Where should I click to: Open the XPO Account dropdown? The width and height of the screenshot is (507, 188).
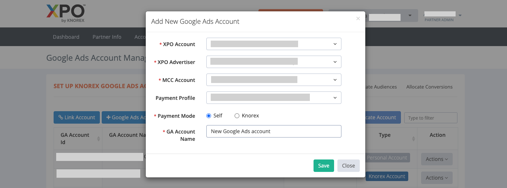pos(274,44)
